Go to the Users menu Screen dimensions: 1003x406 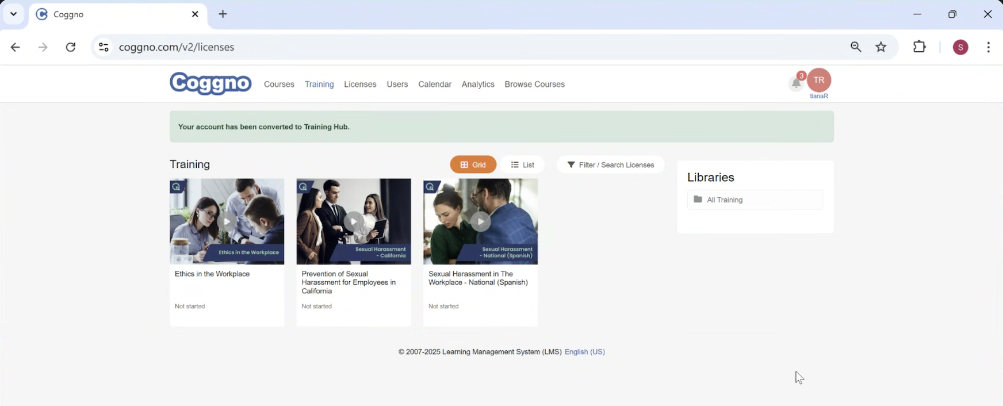pos(397,84)
